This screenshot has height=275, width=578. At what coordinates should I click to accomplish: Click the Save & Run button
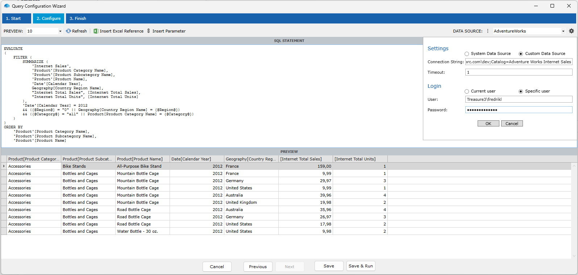click(x=361, y=266)
